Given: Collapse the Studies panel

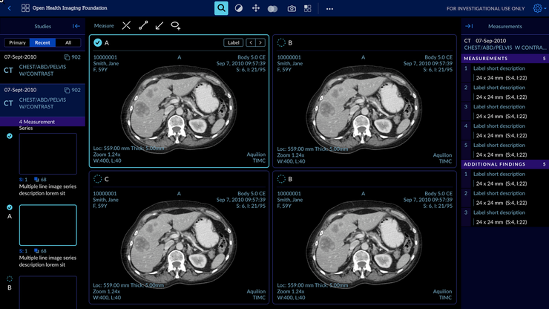Looking at the screenshot, I should click(x=76, y=26).
